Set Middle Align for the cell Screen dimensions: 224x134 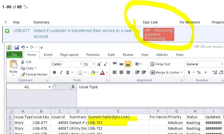click(121, 64)
